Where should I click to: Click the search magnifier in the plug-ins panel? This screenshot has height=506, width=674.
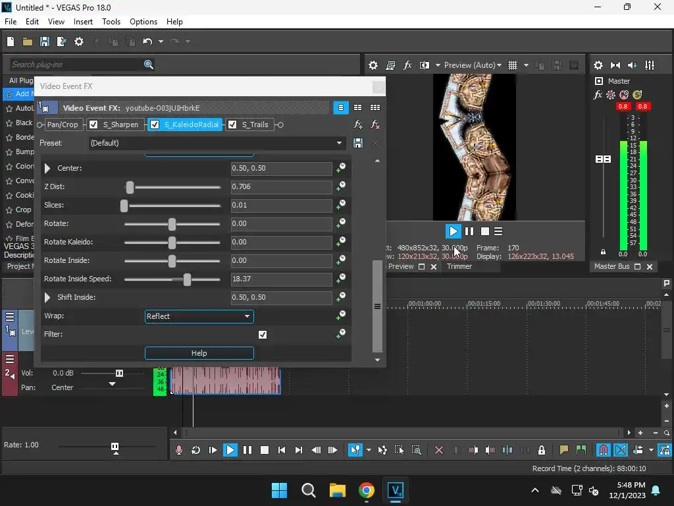pyautogui.click(x=148, y=65)
